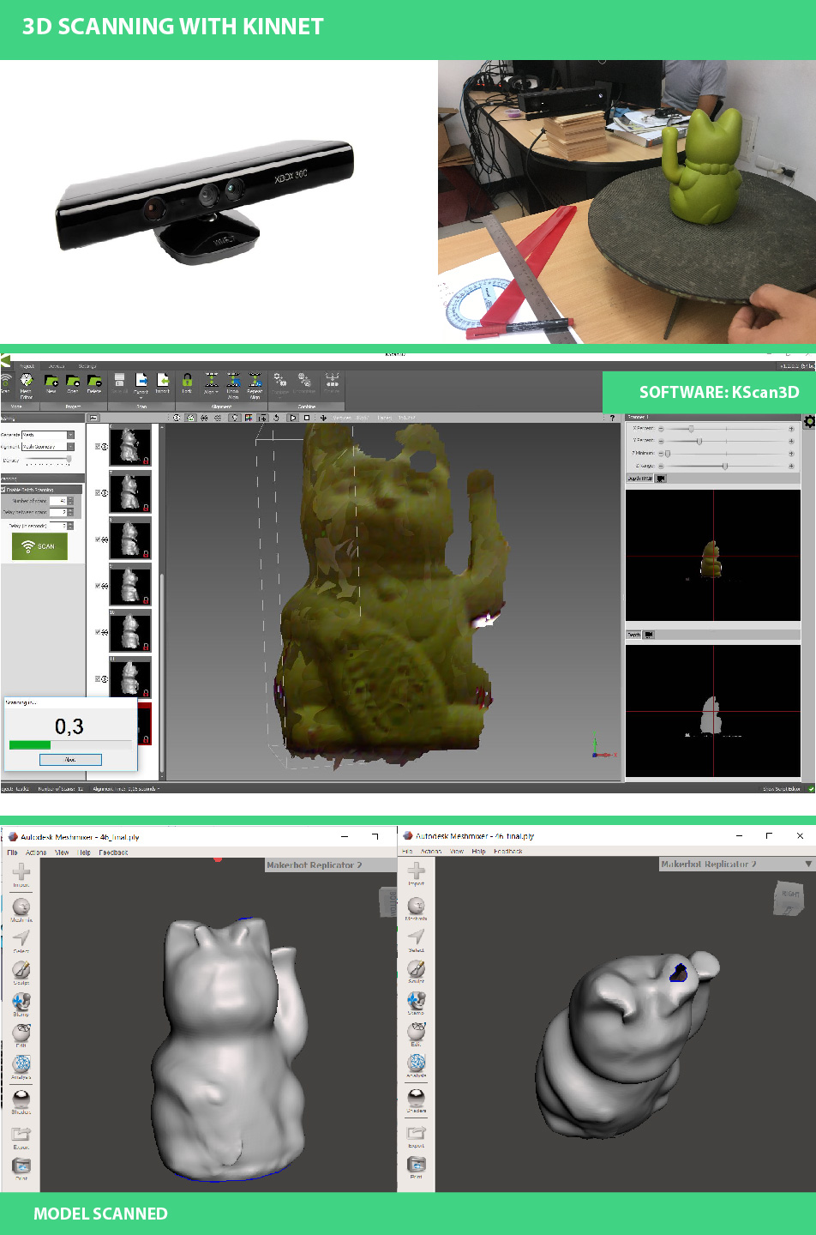This screenshot has width=816, height=1235.
Task: Toggle checkbox of second scan thumbnail
Action: coord(98,493)
